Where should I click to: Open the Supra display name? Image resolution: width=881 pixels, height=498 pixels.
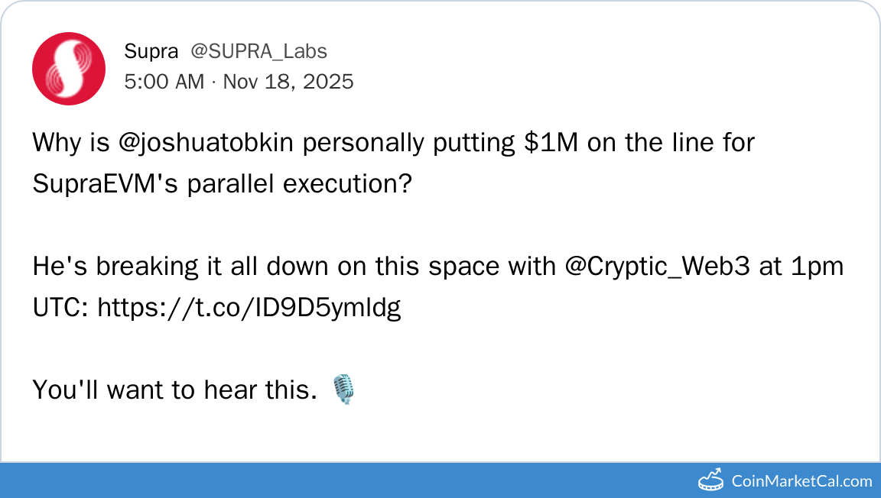click(x=151, y=51)
